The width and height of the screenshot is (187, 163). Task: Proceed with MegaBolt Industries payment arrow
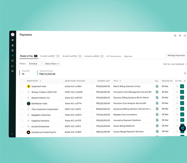point(182,114)
